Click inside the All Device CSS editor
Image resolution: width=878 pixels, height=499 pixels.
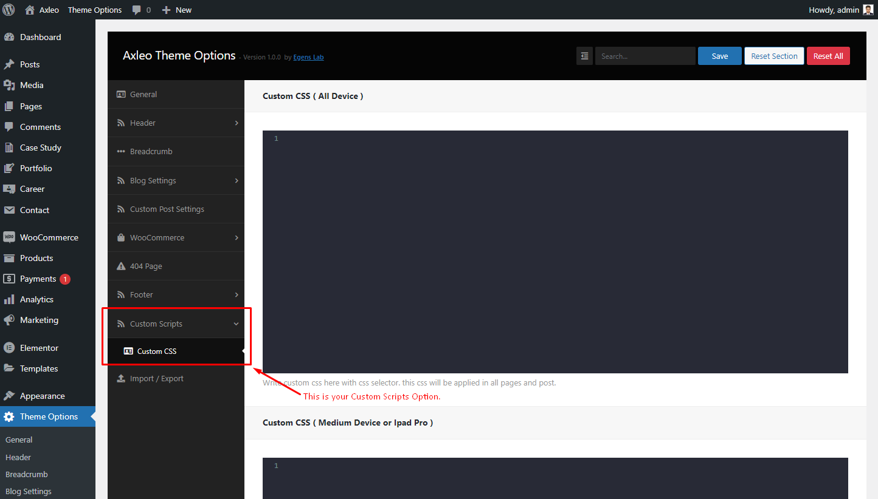555,252
